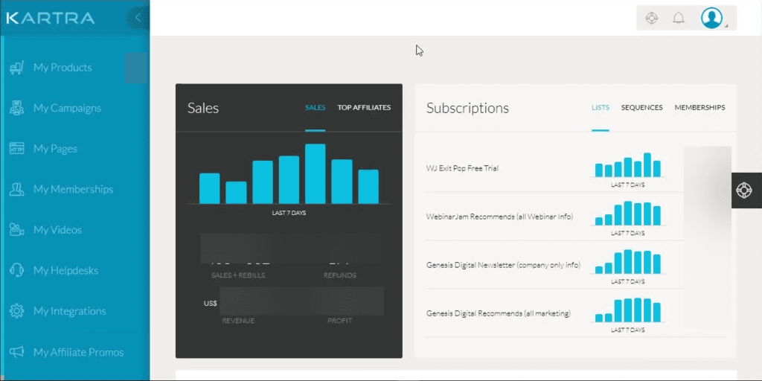Click the Genesis Digital Recommends mini chart
The width and height of the screenshot is (762, 381).
tap(628, 310)
